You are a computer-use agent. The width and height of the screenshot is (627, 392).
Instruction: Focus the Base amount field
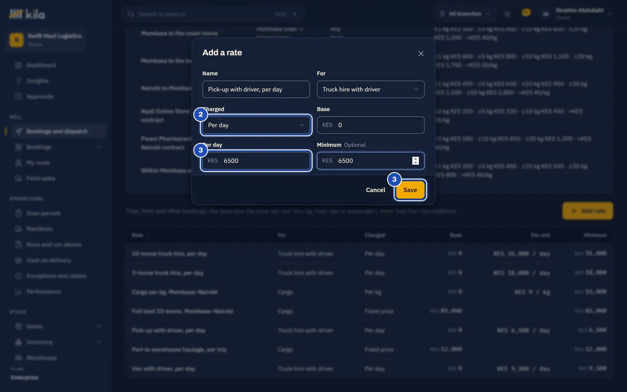(x=371, y=125)
